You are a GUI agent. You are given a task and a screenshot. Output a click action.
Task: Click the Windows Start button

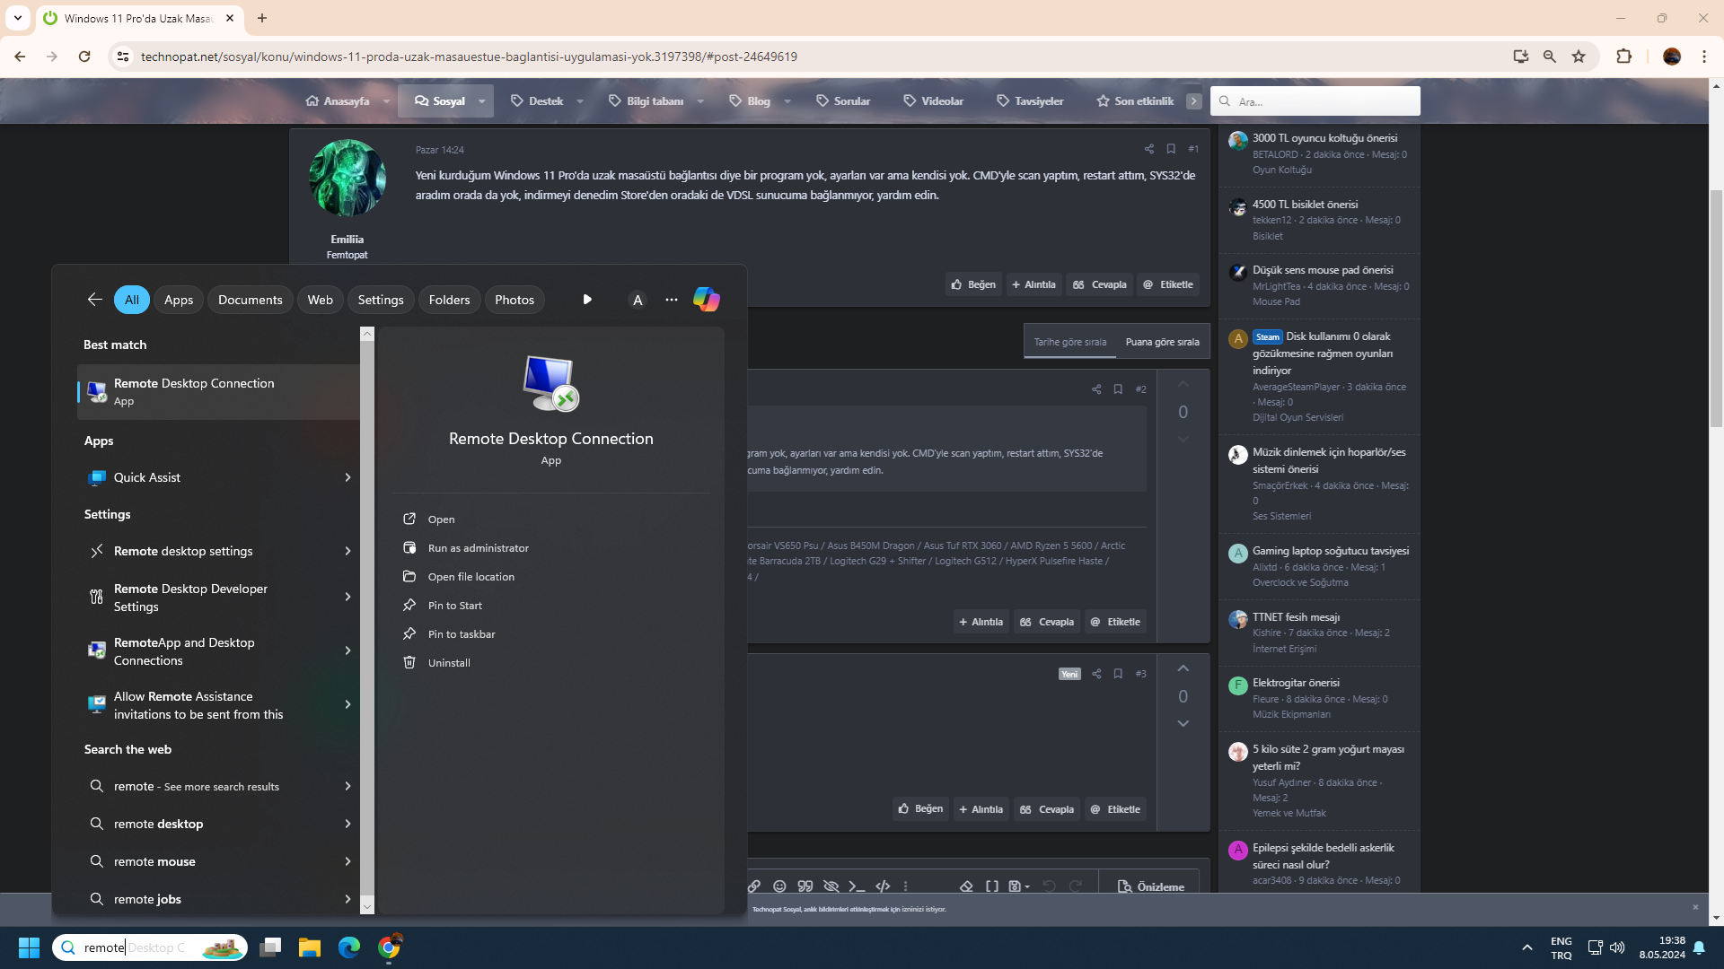pos(29,947)
